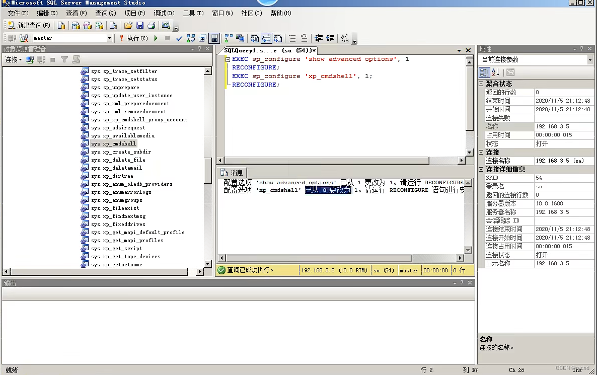Increase the indent of selected lines
Image resolution: width=597 pixels, height=375 pixels.
point(331,38)
